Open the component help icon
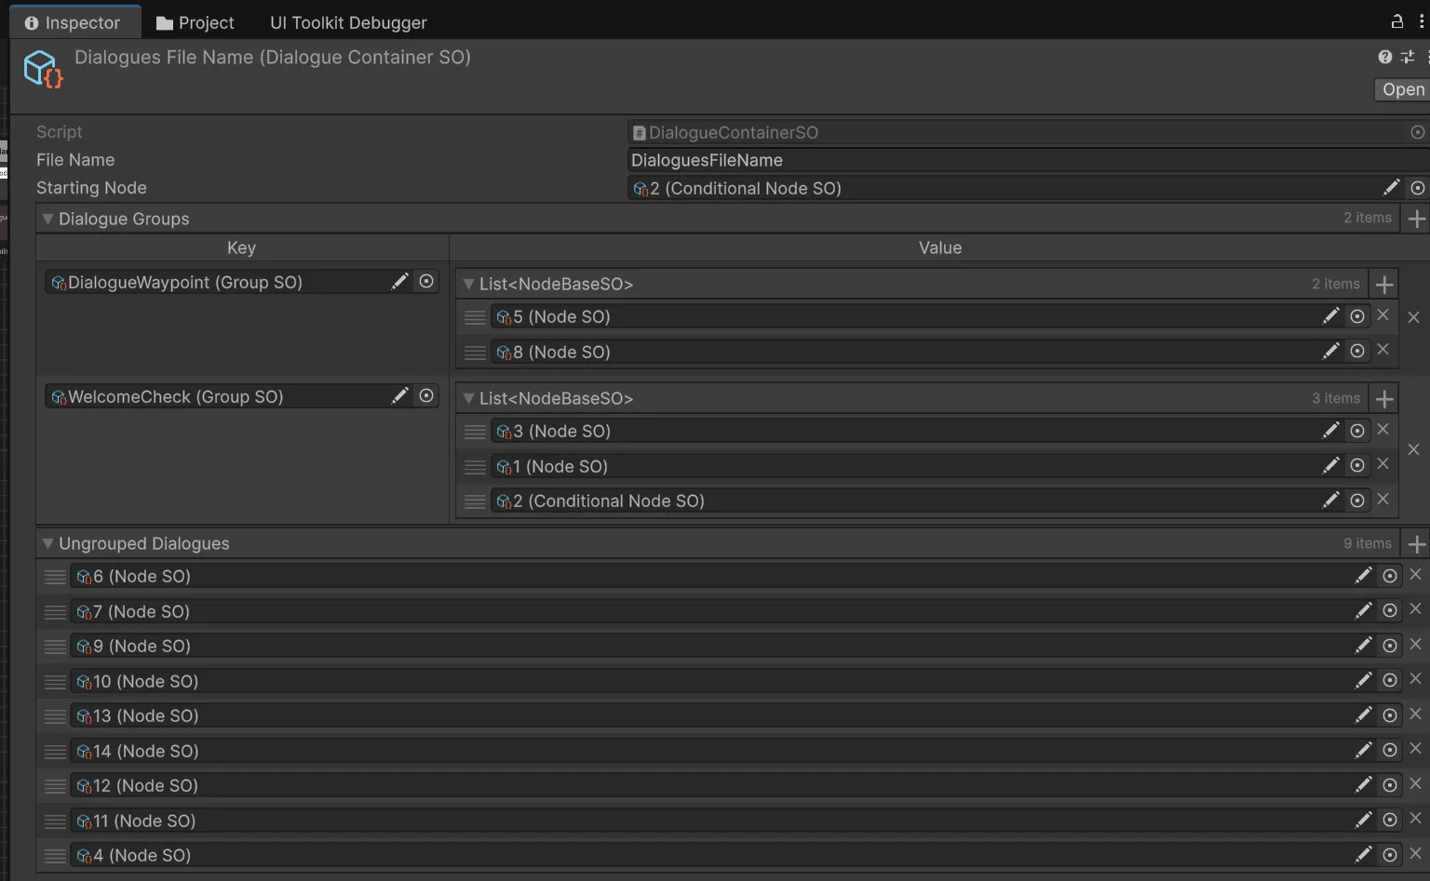 pos(1384,58)
